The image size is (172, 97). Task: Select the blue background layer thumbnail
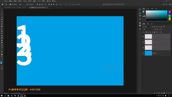pos(148,53)
